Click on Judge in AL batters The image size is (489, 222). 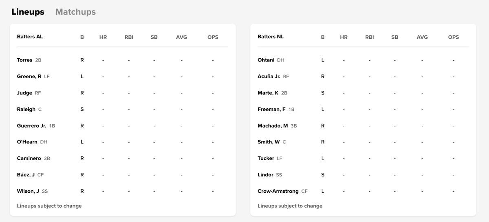pos(24,93)
